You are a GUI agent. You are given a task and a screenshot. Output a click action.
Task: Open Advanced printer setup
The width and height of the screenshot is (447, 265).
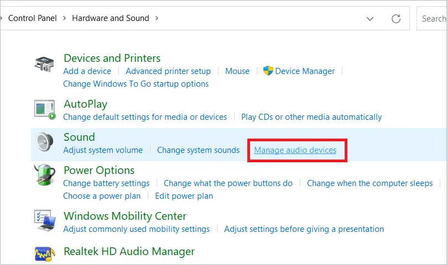click(168, 71)
